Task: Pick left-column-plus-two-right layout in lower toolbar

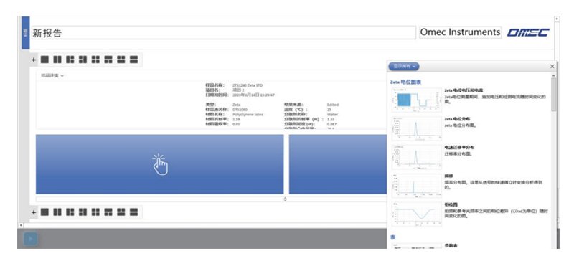Action: pos(70,212)
